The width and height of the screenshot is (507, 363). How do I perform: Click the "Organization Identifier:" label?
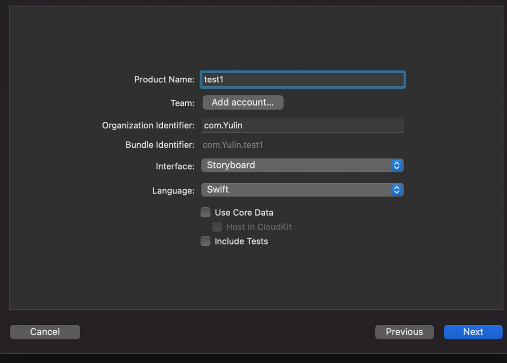tap(148, 126)
